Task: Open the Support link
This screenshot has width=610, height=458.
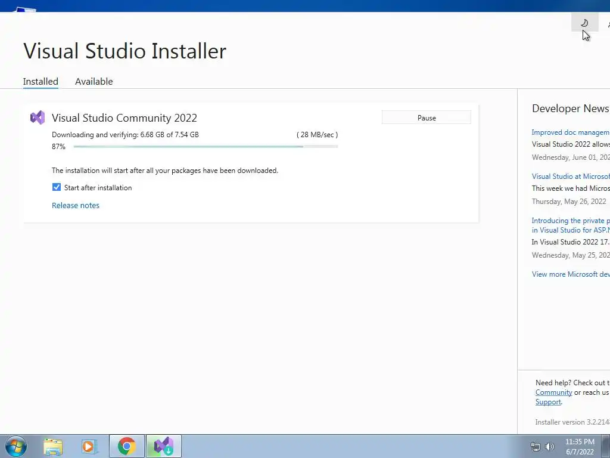Action: click(x=548, y=402)
